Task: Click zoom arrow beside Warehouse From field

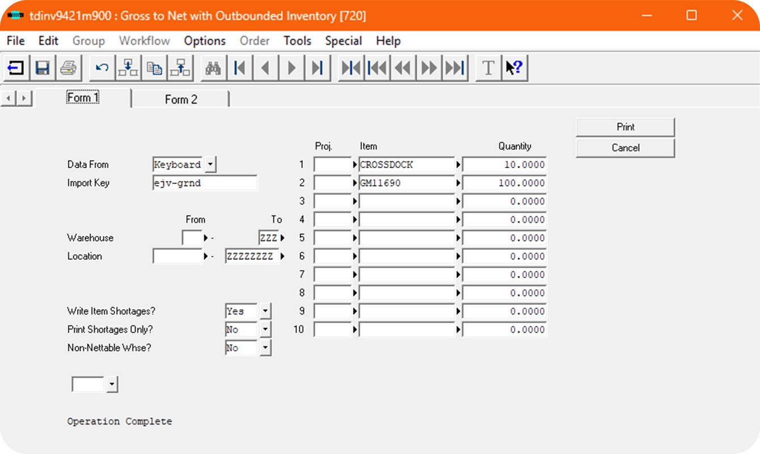Action: tap(206, 238)
